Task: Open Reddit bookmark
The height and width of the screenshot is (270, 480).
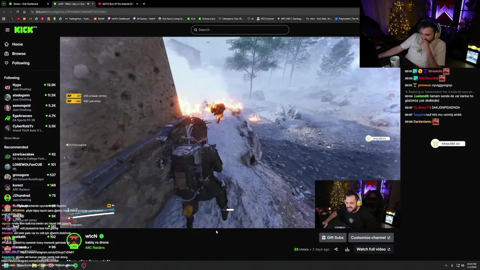Action: pyautogui.click(x=99, y=19)
